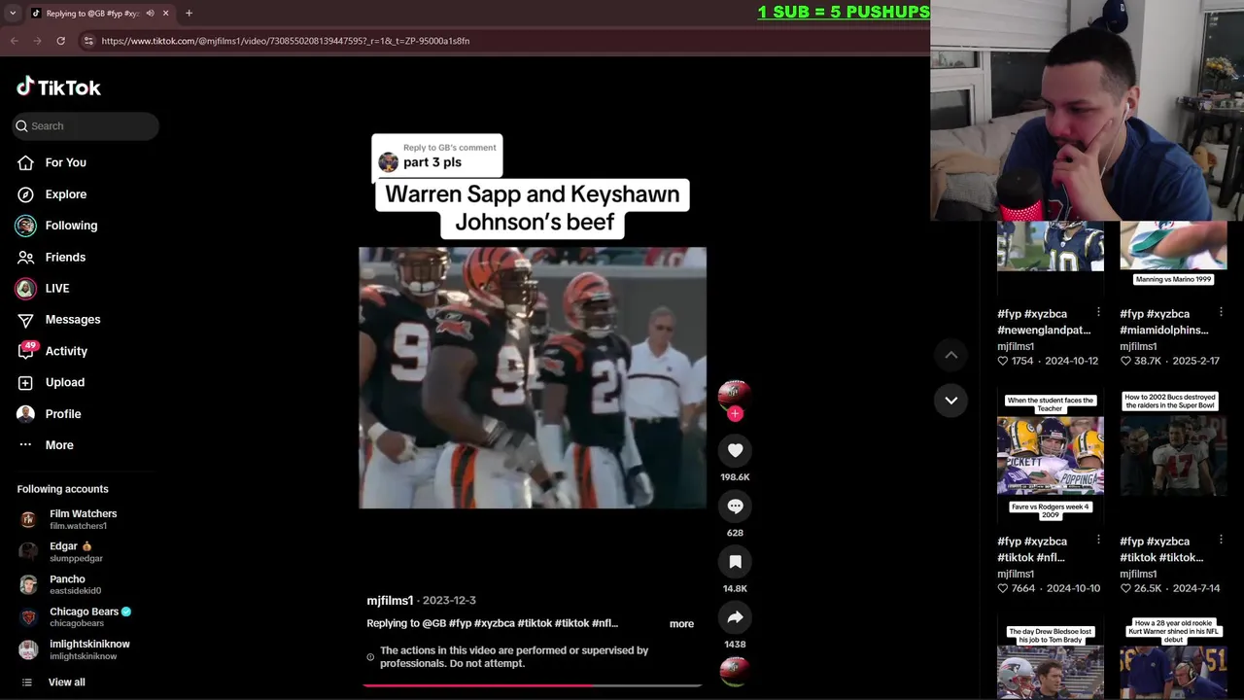The image size is (1244, 700).
Task: Click the Search input field
Action: [86, 125]
